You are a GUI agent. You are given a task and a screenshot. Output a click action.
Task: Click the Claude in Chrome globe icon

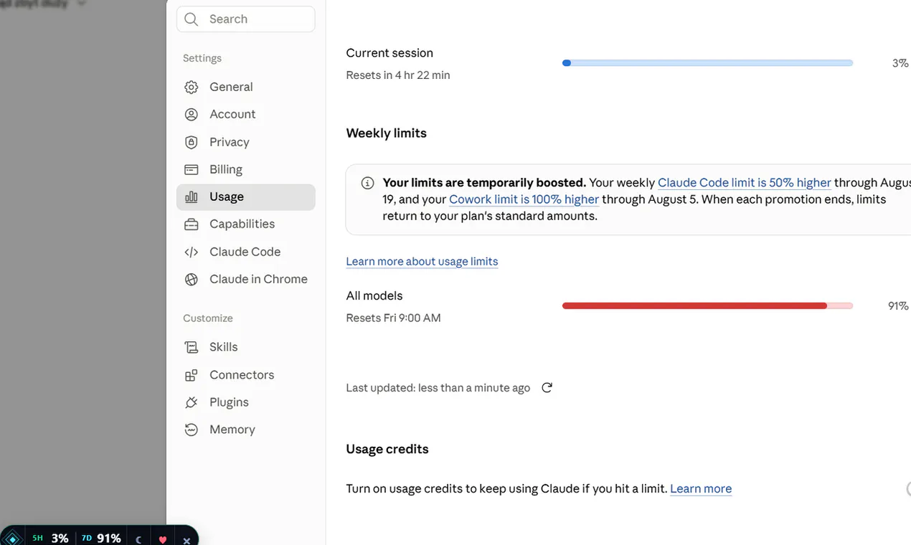tap(191, 280)
